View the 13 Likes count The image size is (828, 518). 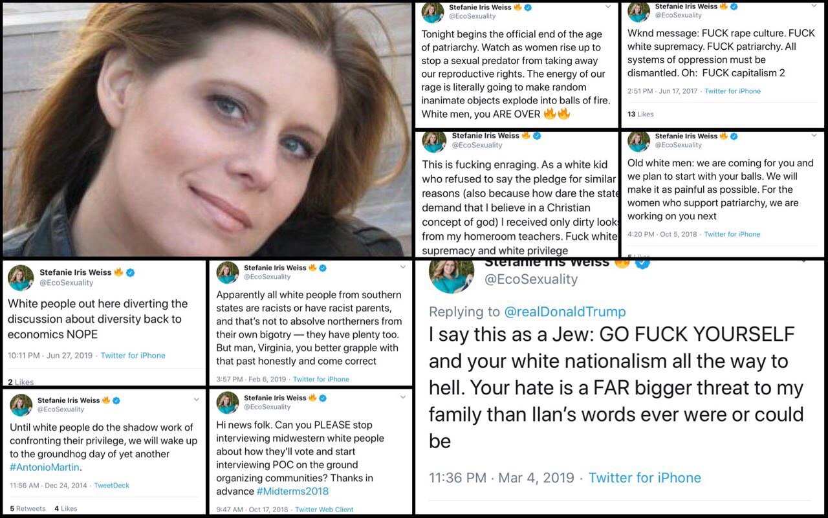(640, 114)
